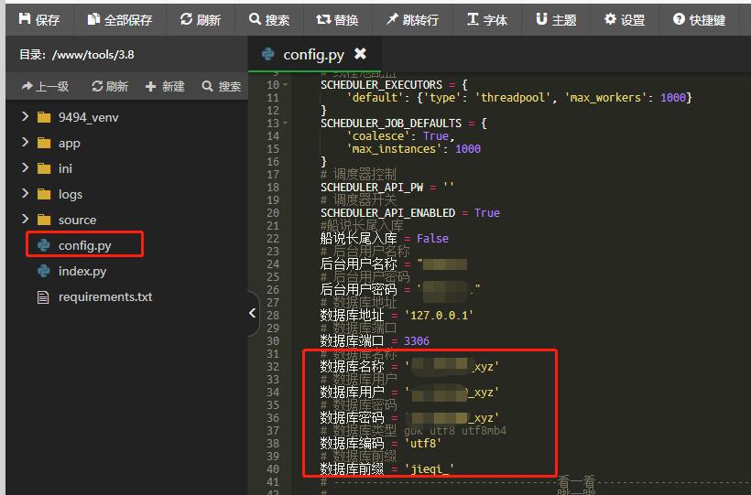The height and width of the screenshot is (495, 751).
Task: Click the False value on line 22
Action: (x=432, y=239)
